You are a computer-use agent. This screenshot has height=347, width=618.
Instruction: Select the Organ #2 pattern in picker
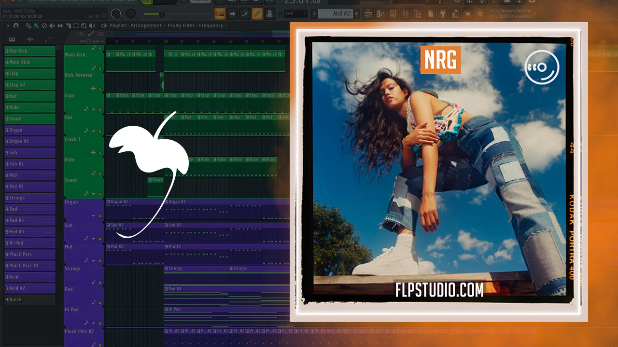tap(30, 141)
